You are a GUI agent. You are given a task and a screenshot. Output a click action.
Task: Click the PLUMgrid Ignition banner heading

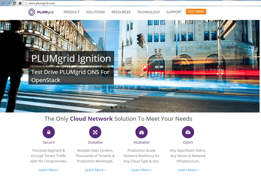(x=71, y=58)
